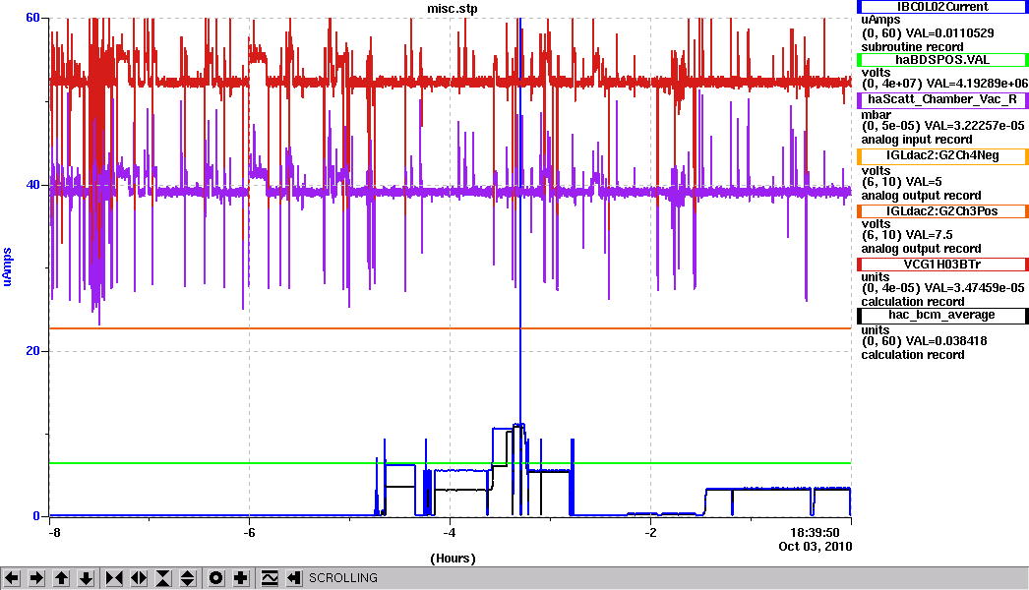This screenshot has width=1029, height=590.
Task: Click the SCROLLING status label
Action: pos(343,578)
